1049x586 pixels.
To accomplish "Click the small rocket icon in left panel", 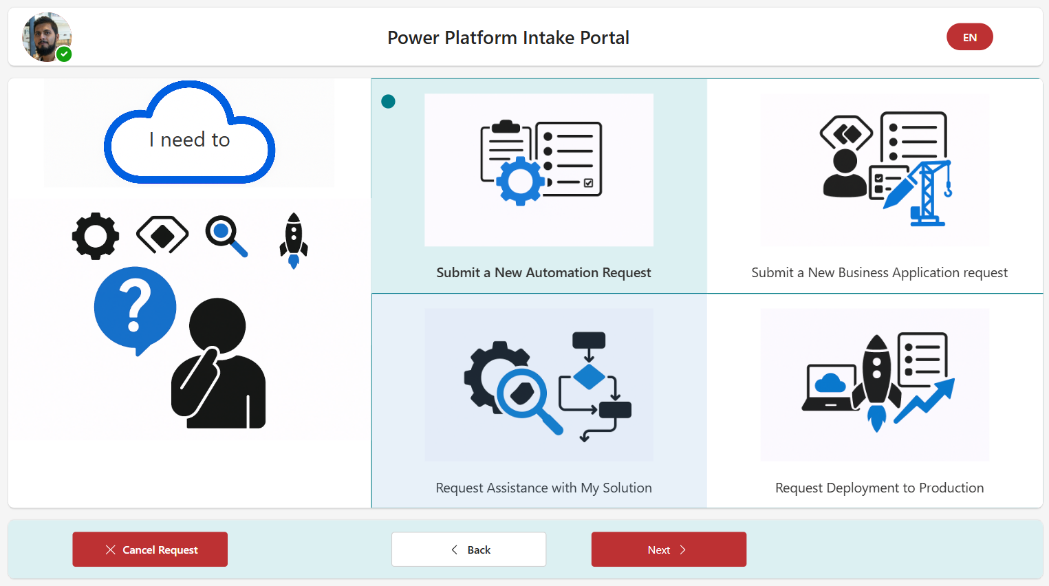I will point(294,241).
